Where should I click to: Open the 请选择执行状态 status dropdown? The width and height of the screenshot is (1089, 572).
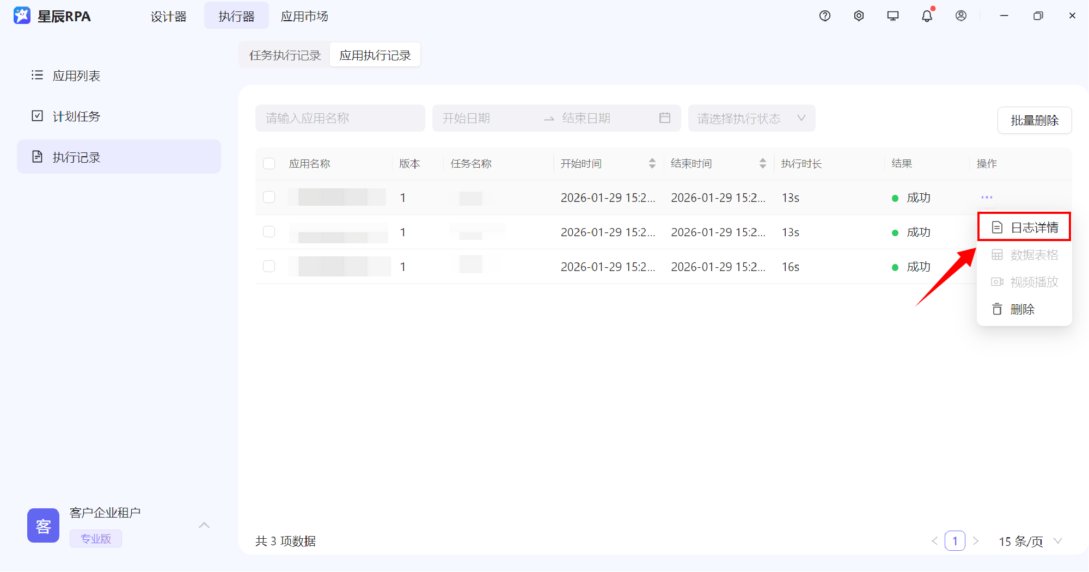pos(751,118)
